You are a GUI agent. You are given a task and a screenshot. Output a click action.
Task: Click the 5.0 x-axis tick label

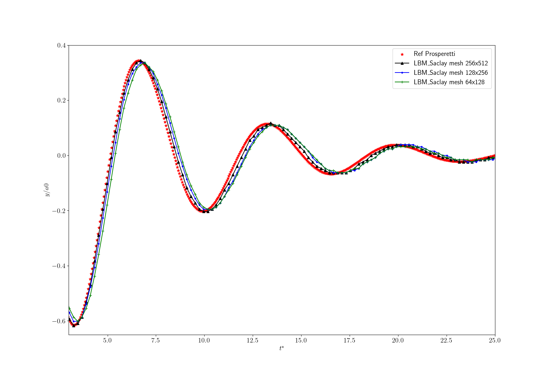point(107,341)
